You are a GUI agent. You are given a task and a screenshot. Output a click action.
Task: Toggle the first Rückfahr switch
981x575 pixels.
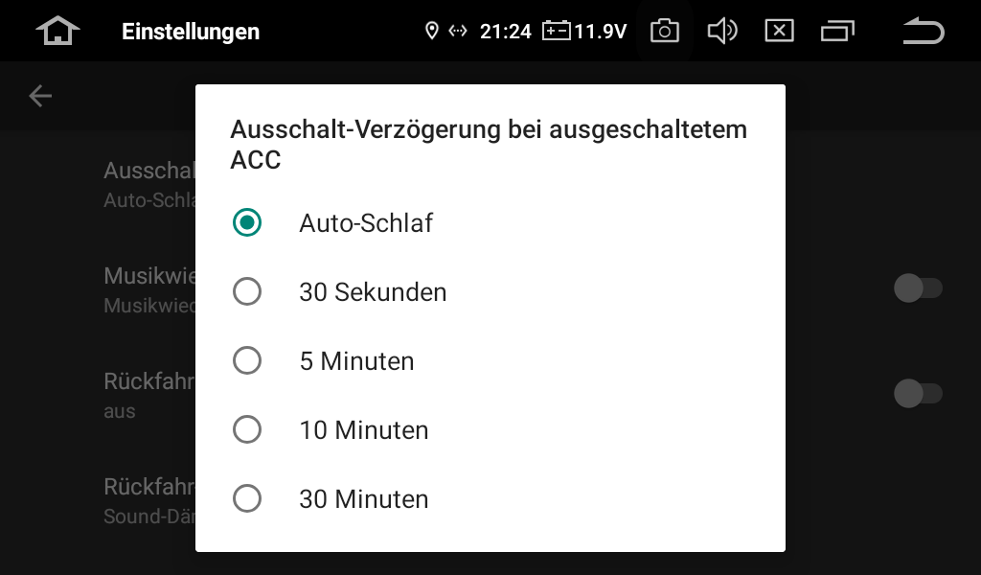click(918, 394)
